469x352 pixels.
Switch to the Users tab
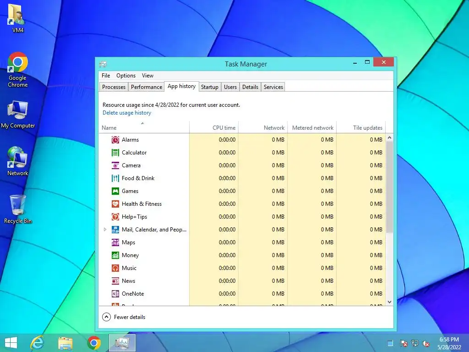pyautogui.click(x=230, y=87)
